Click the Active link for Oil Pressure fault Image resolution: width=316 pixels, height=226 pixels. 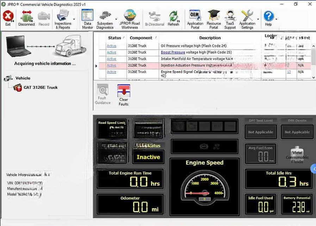pos(111,46)
